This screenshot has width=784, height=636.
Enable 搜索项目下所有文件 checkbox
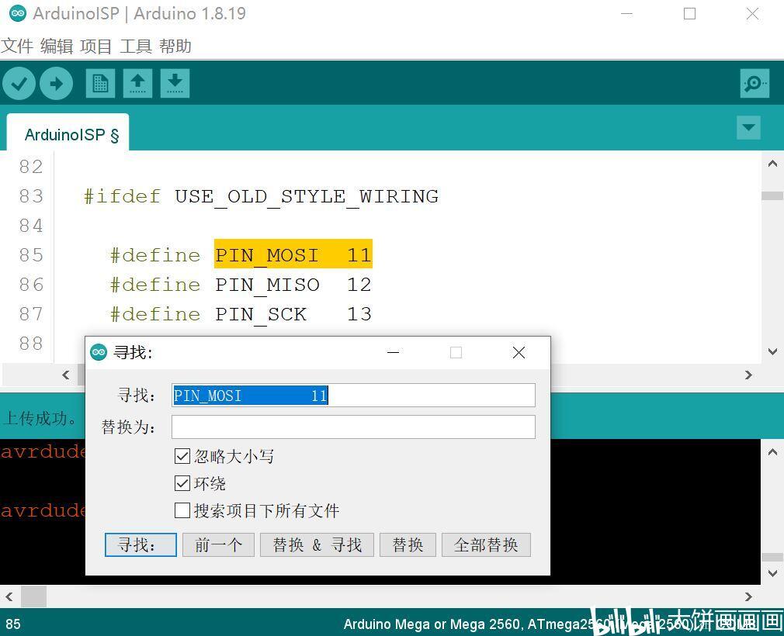182,510
